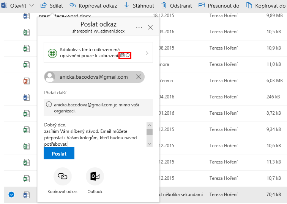Screen dimensions: 287x204
Task: Click Kopírovat odkaz in the top toolbar
Action: pos(93,6)
